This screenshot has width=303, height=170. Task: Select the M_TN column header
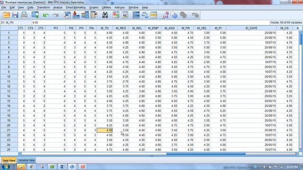click(105, 28)
